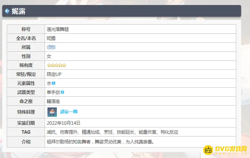Screen dimensions: 250x158
Task: Click the 妮露 header title
Action: [x=18, y=11]
